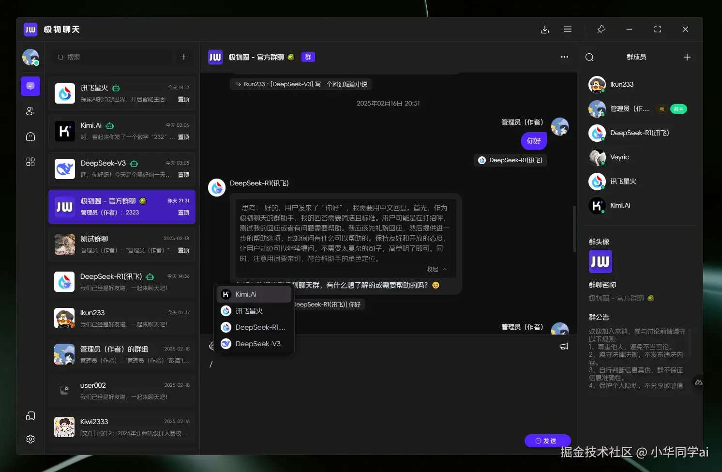
Task: Select member Kimi.Ai in member list
Action: coord(640,206)
